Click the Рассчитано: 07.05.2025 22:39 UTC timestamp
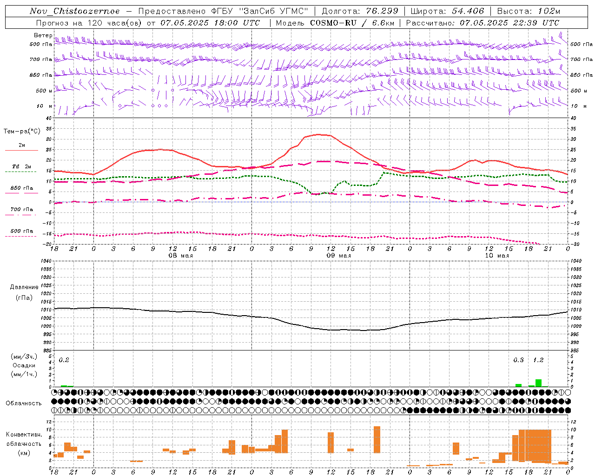 (483, 23)
